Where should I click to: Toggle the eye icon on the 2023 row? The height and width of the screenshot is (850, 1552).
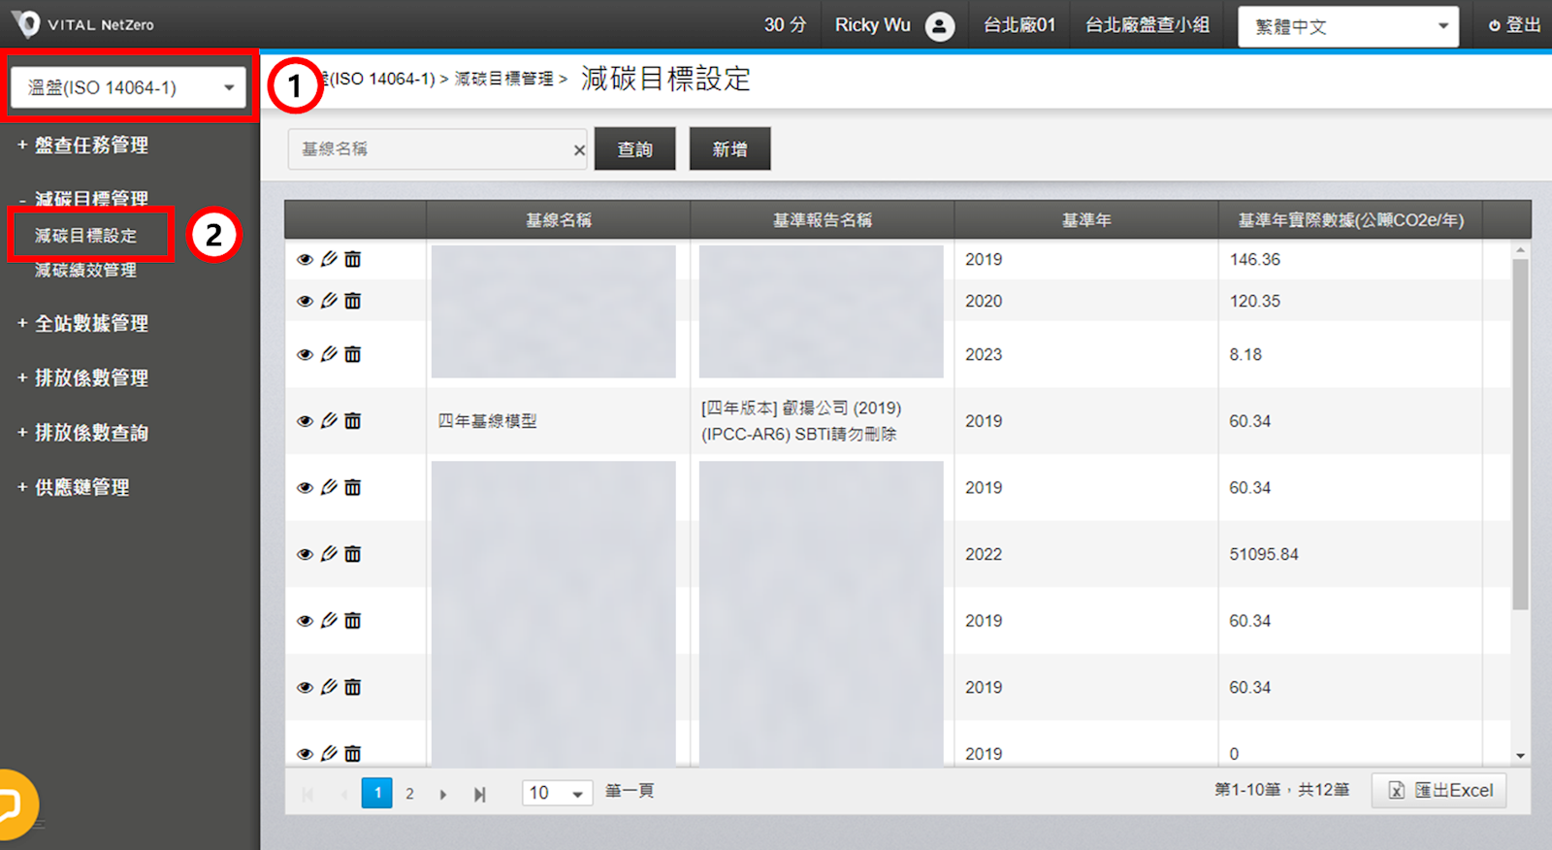tap(305, 355)
